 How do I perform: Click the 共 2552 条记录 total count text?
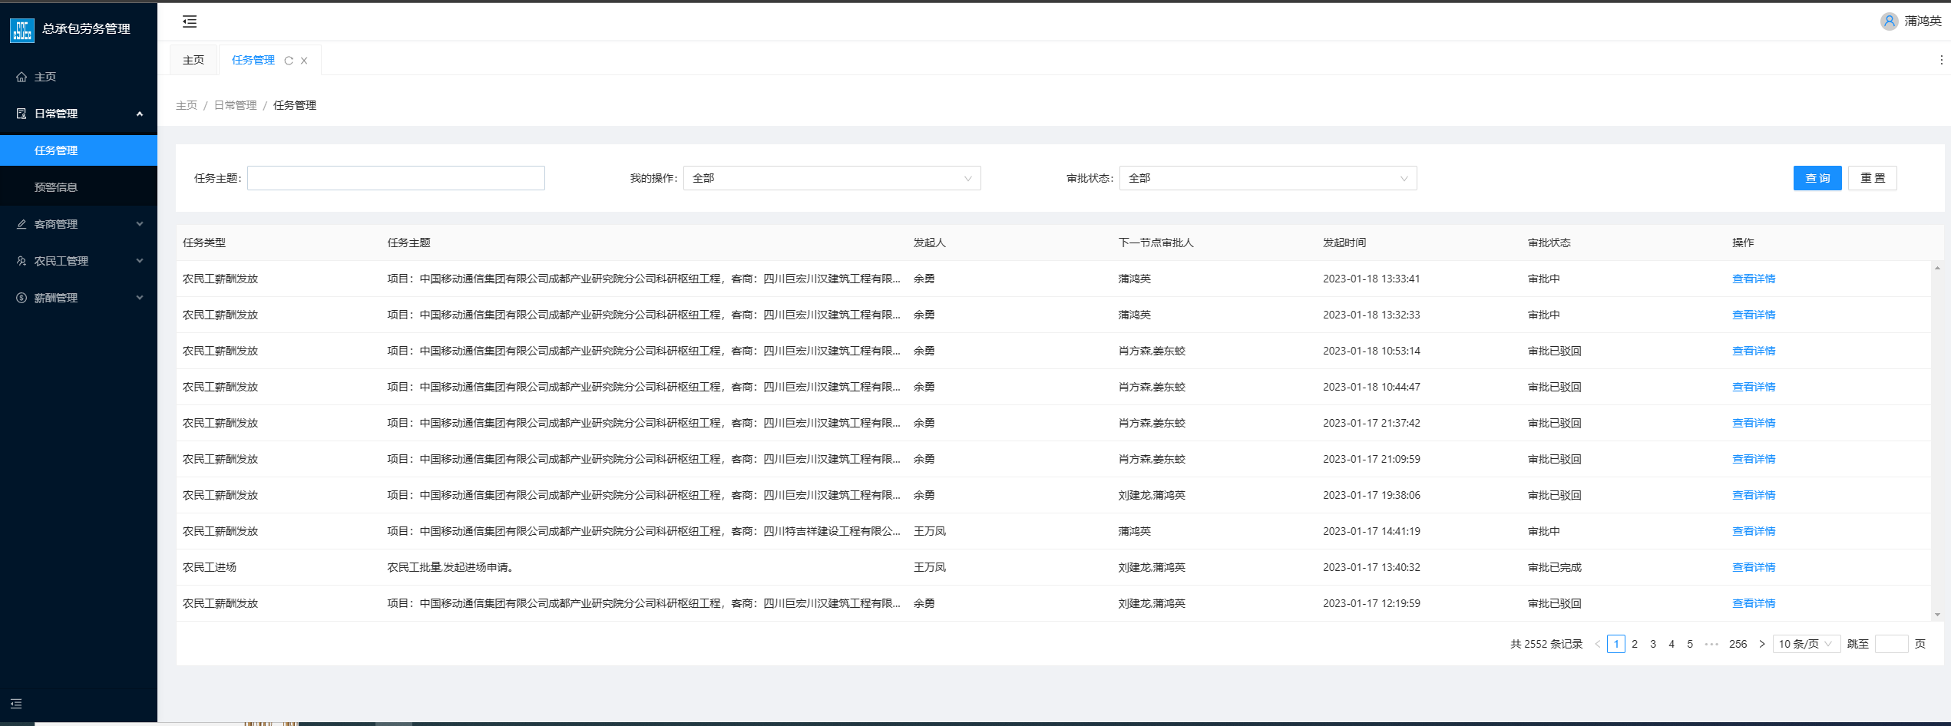point(1546,644)
